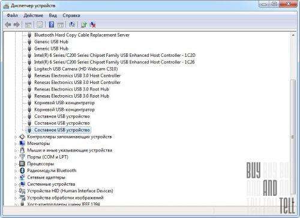
Task: Click the port icon of Порты (COM и LPT)
Action: tap(22, 157)
